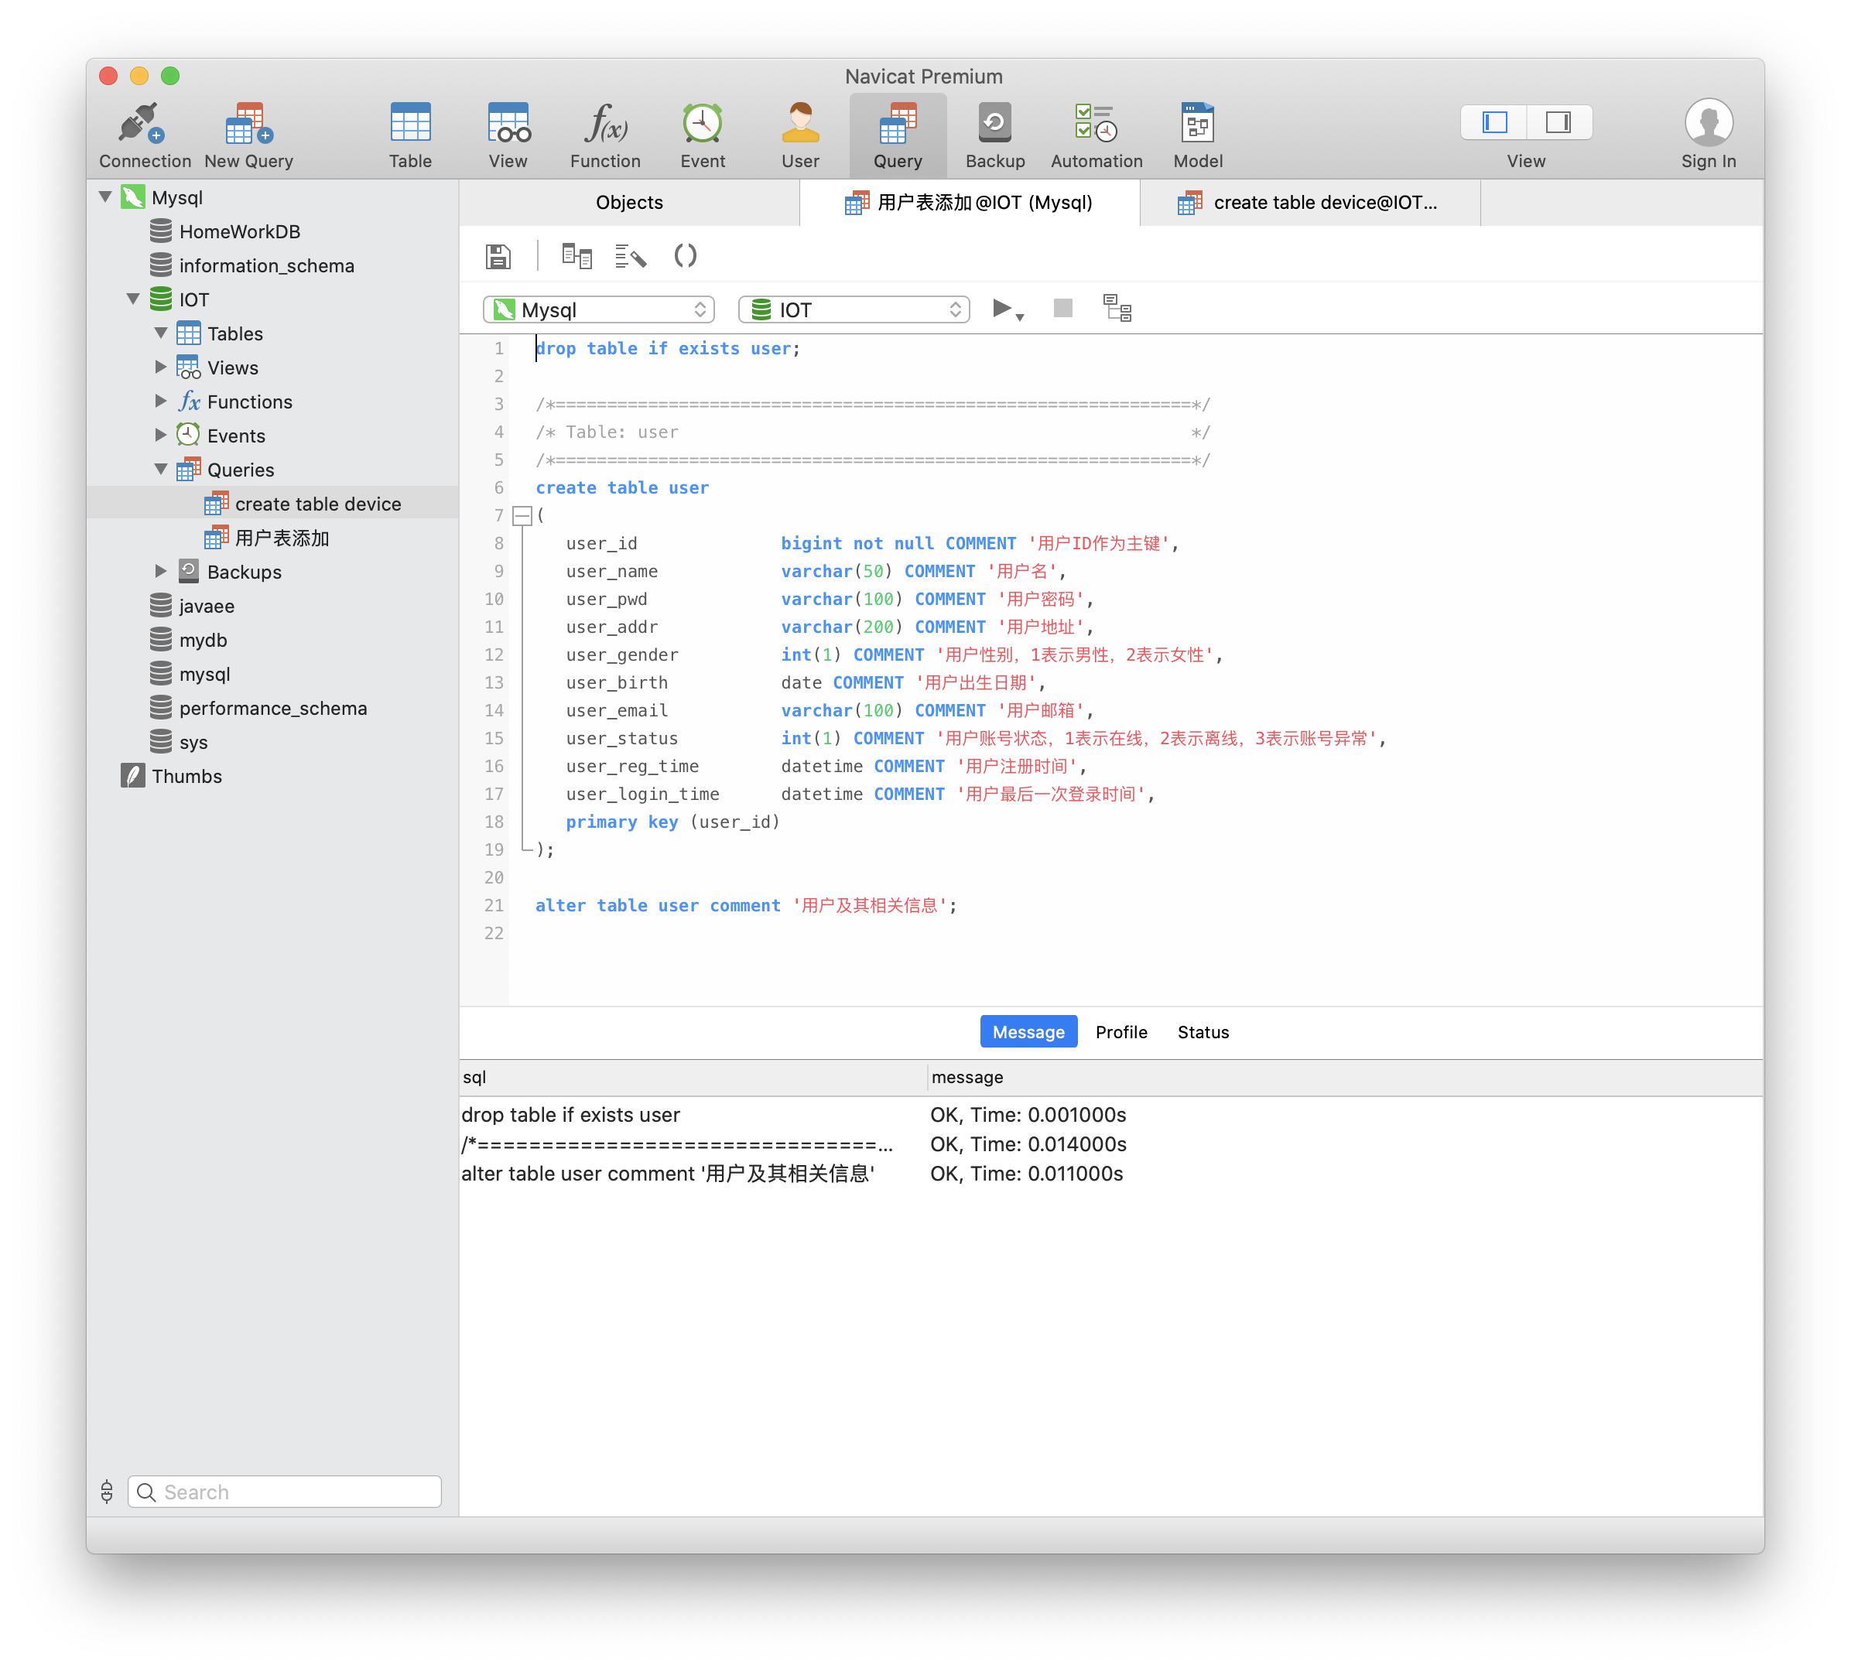Click the create table user line
This screenshot has height=1668, width=1851.
point(621,487)
